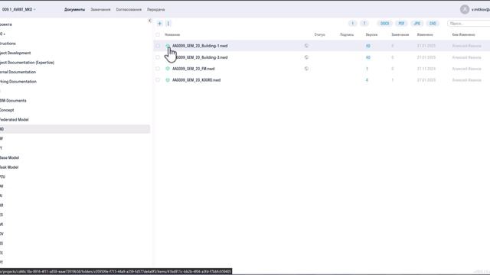Select the Task Model folder
This screenshot has height=275, width=490.
[9, 167]
